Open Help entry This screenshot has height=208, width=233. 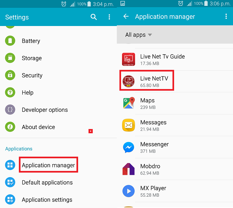[x=58, y=92]
